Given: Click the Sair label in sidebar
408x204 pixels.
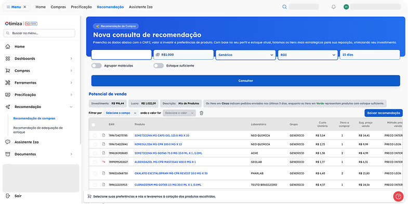Looking at the screenshot, I should (x=18, y=196).
